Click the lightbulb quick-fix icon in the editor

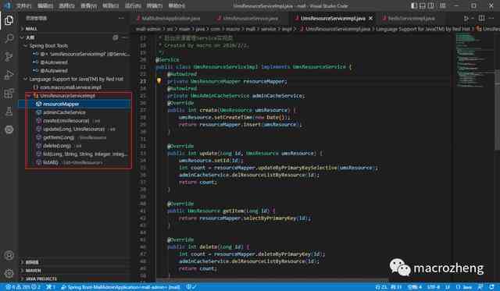click(159, 81)
